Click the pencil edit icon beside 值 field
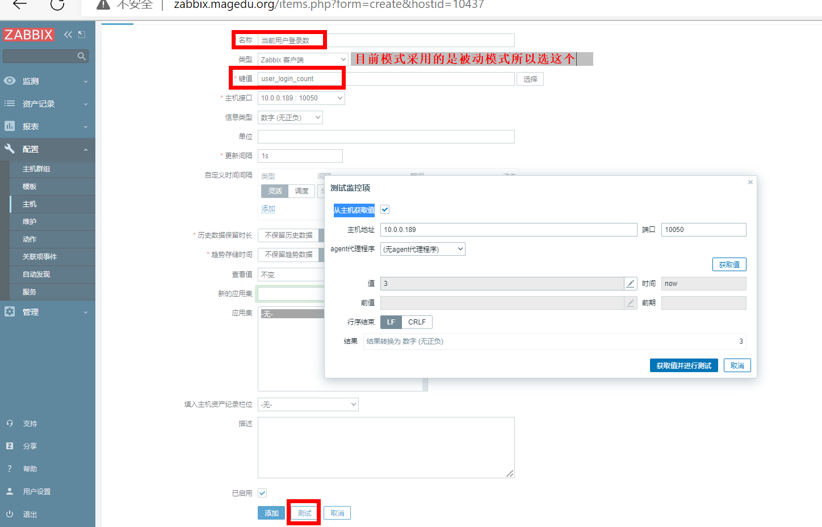Viewport: 822px width, 527px height. pyautogui.click(x=630, y=283)
